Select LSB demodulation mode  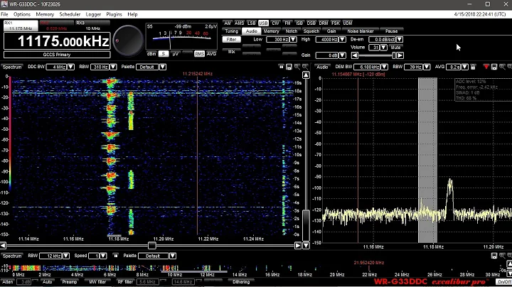[x=252, y=23]
